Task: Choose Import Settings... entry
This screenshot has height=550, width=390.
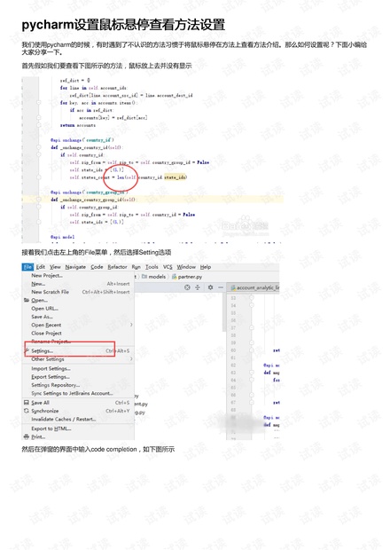Action: point(51,369)
